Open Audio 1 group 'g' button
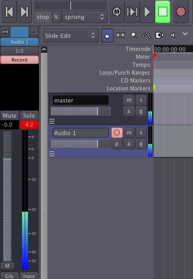Screen dimensions: 193x279 click(x=141, y=144)
